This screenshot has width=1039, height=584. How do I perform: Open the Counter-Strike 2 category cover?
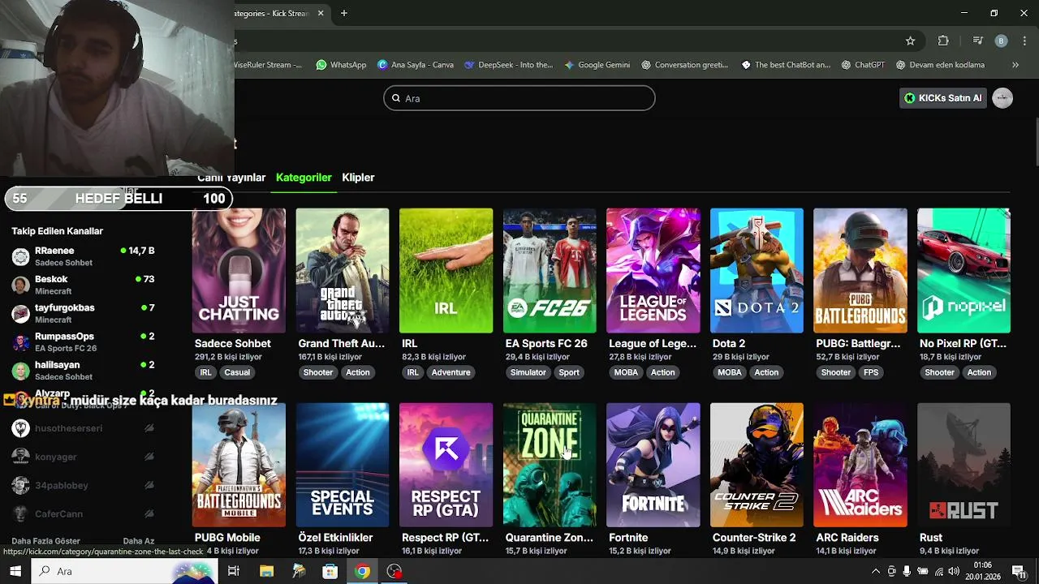[x=757, y=465]
